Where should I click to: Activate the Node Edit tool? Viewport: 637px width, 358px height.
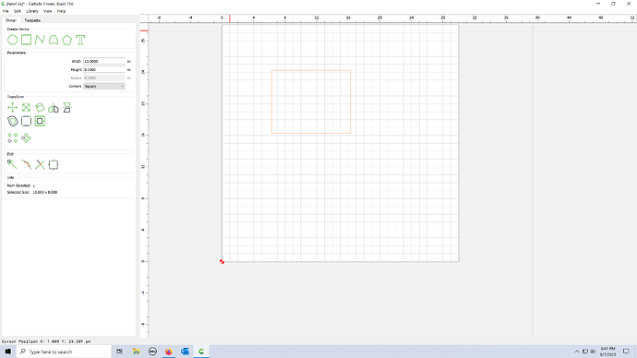point(12,164)
